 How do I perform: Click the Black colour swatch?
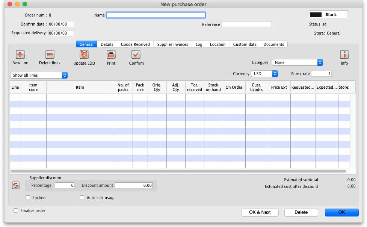tap(316, 15)
